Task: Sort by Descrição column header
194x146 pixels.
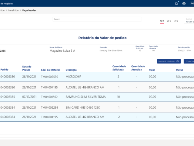Action: pyautogui.click(x=71, y=70)
